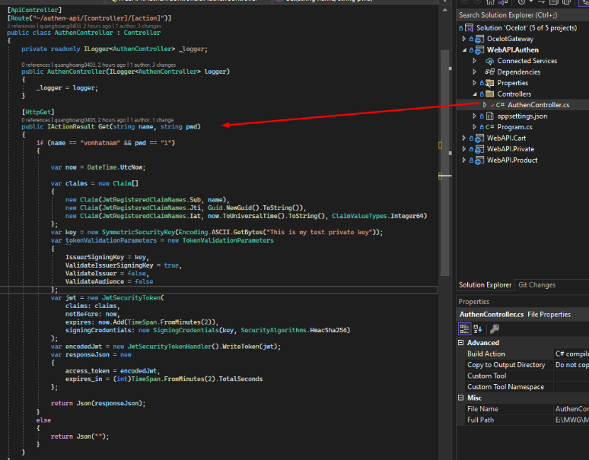Open Property Pages wrench icon

pyautogui.click(x=495, y=328)
